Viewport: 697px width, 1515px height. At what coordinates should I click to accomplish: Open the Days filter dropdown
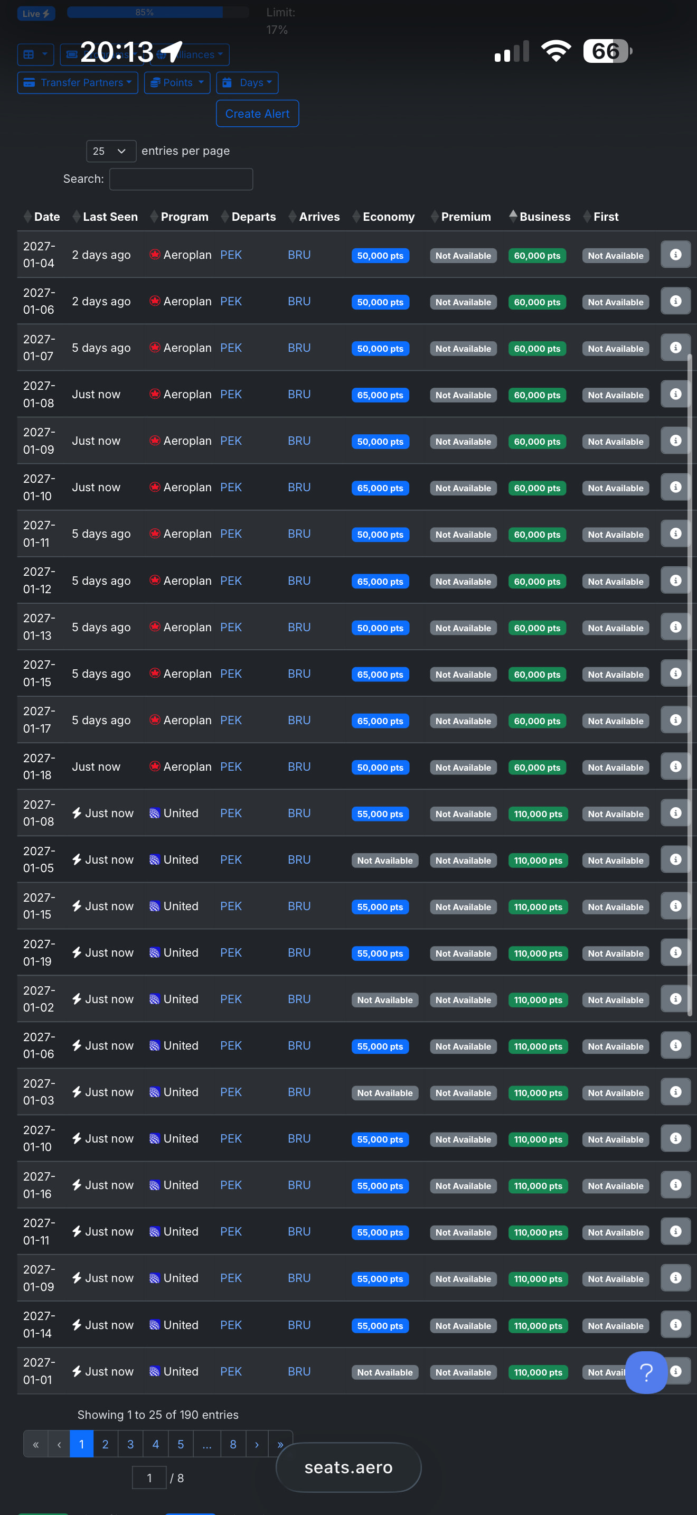point(247,83)
